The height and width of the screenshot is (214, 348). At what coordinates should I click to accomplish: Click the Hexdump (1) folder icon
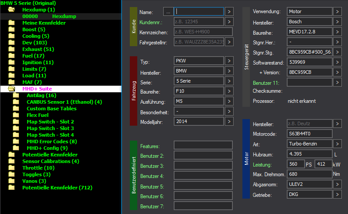[x=11, y=10]
